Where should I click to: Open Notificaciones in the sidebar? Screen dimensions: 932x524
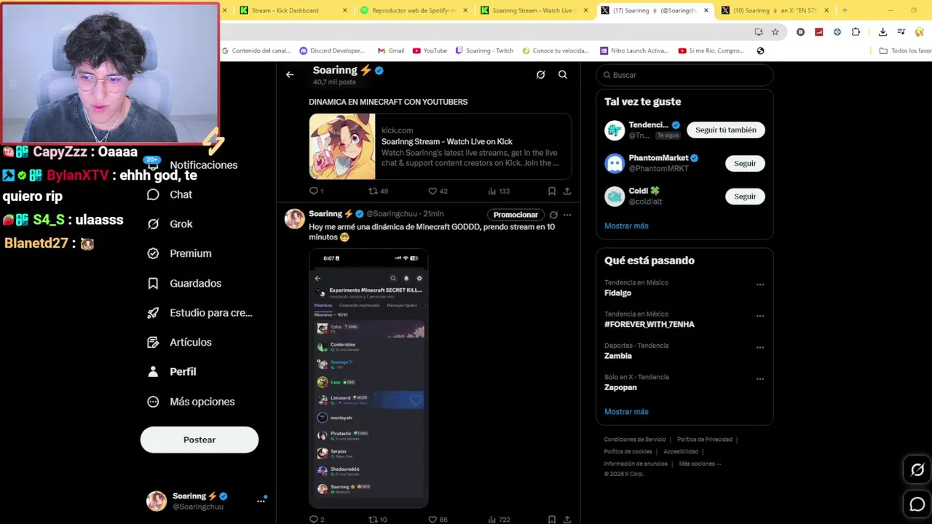tap(192, 165)
